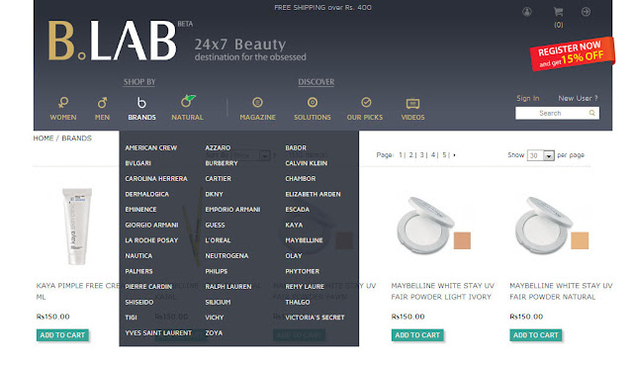
Task: Open Kaya cream tube product image
Action: point(77,227)
